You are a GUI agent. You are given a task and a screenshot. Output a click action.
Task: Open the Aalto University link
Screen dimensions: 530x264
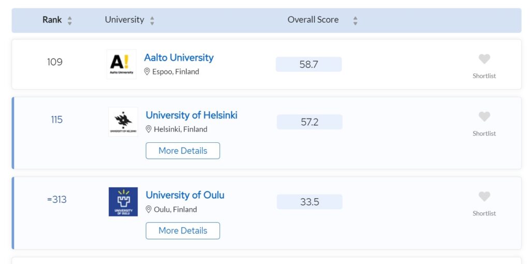click(x=179, y=57)
